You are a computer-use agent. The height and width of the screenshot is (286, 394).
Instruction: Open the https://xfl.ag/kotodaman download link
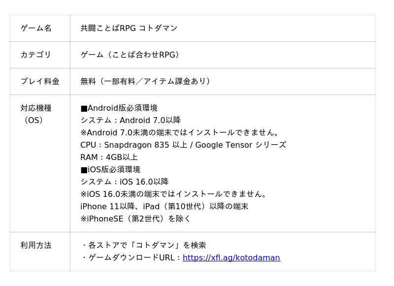click(x=231, y=257)
